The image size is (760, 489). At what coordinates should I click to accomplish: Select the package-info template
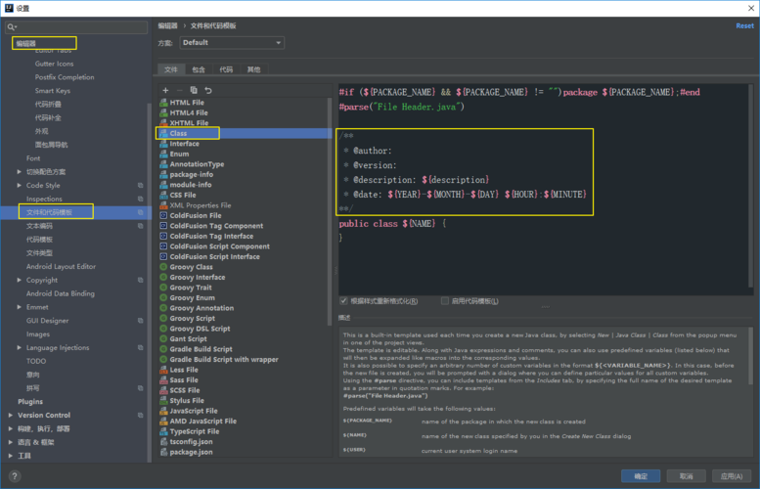[191, 174]
